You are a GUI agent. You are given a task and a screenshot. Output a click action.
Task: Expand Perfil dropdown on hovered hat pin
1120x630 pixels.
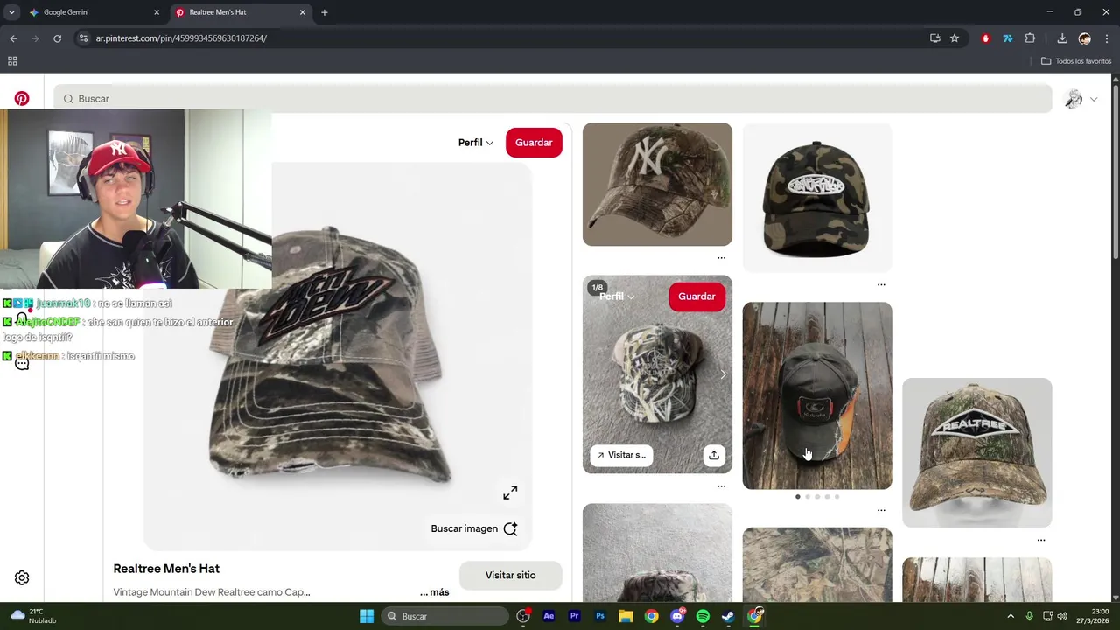(617, 297)
